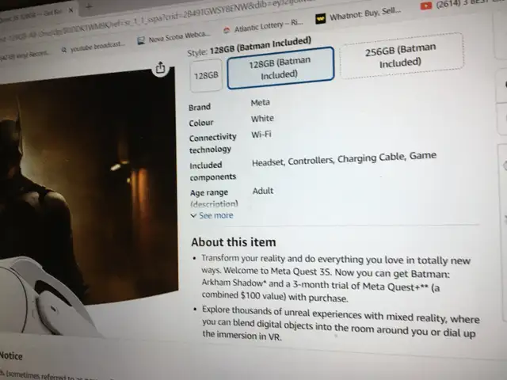Click the Atlantic Lottery favicon icon

[227, 30]
